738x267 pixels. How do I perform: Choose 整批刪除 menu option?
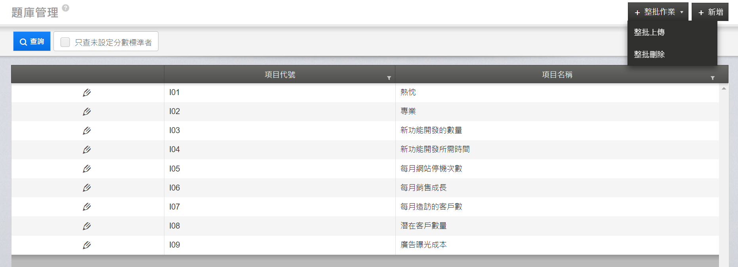click(649, 55)
